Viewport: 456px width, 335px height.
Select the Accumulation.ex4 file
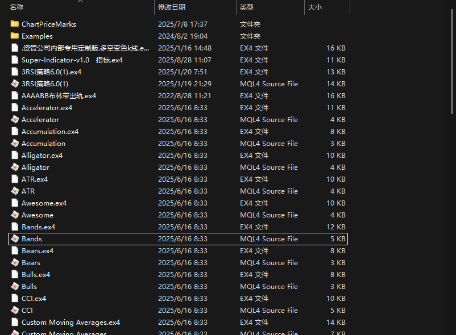pyautogui.click(x=50, y=131)
